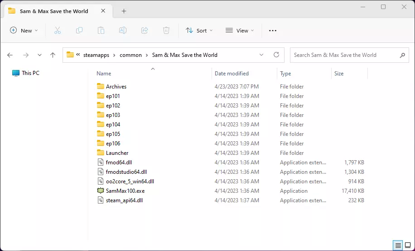Click the Delete trash can icon
The height and width of the screenshot is (251, 415).
coord(166,31)
